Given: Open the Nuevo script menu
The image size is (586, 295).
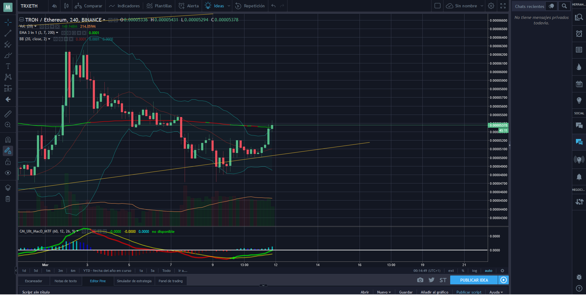Looking at the screenshot, I should point(384,292).
